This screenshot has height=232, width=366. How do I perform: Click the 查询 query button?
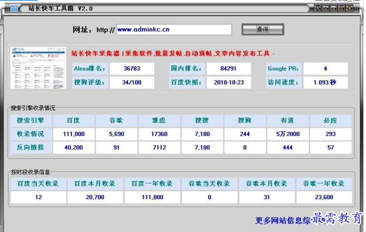[263, 29]
